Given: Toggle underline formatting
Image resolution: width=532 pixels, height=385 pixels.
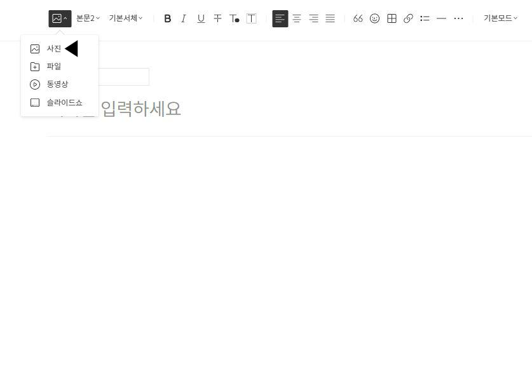Looking at the screenshot, I should (201, 18).
